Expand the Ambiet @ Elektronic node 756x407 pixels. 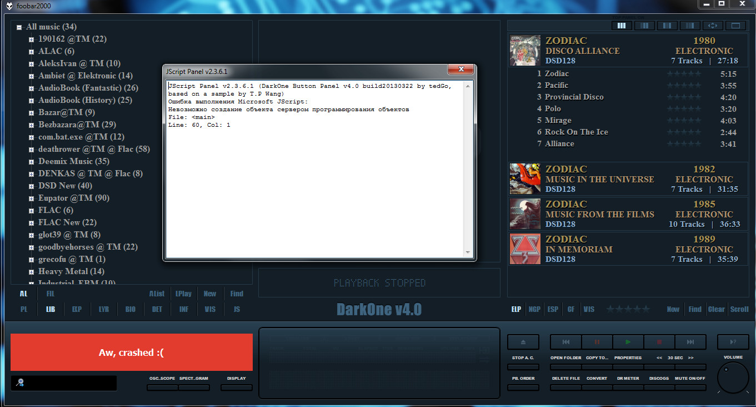coord(32,76)
